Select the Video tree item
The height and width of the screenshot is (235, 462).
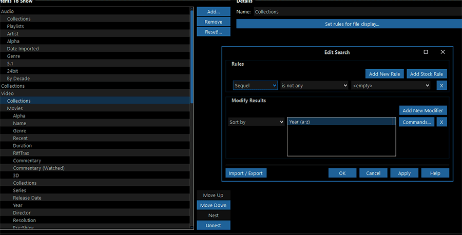(x=95, y=93)
